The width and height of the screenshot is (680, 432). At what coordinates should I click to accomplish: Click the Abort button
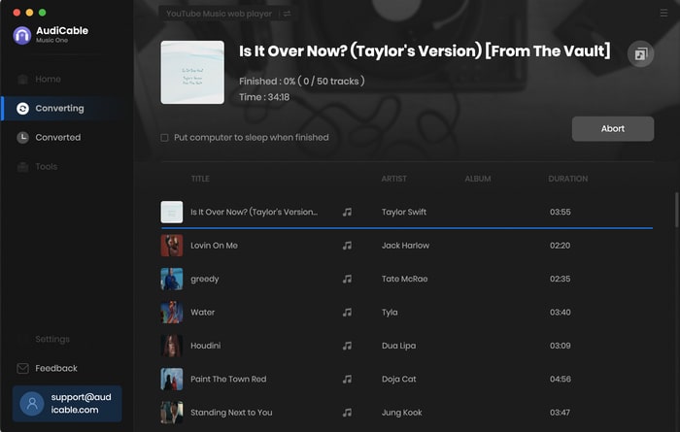click(613, 129)
